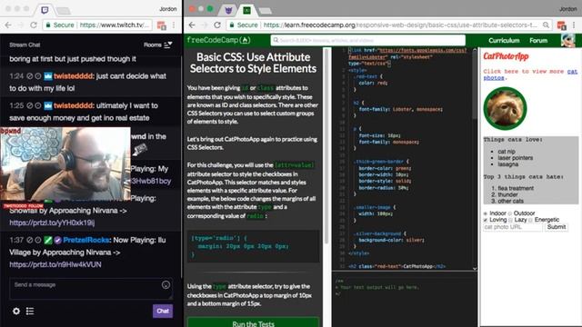Select the Outdoor radio button
Screen dimensions: 582x327
[510, 213]
